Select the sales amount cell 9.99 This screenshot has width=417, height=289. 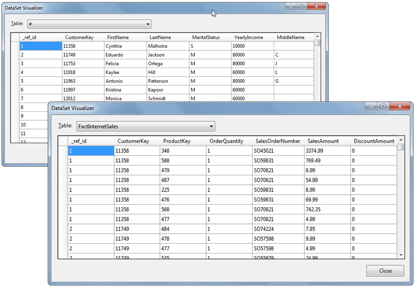328,239
